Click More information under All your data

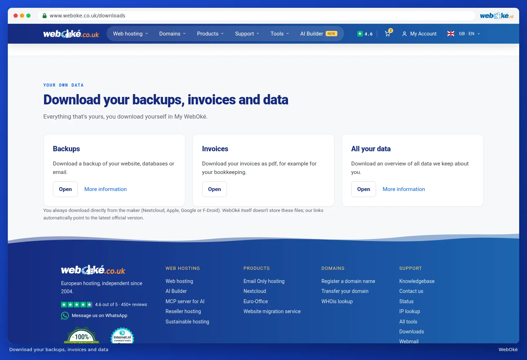(x=404, y=189)
